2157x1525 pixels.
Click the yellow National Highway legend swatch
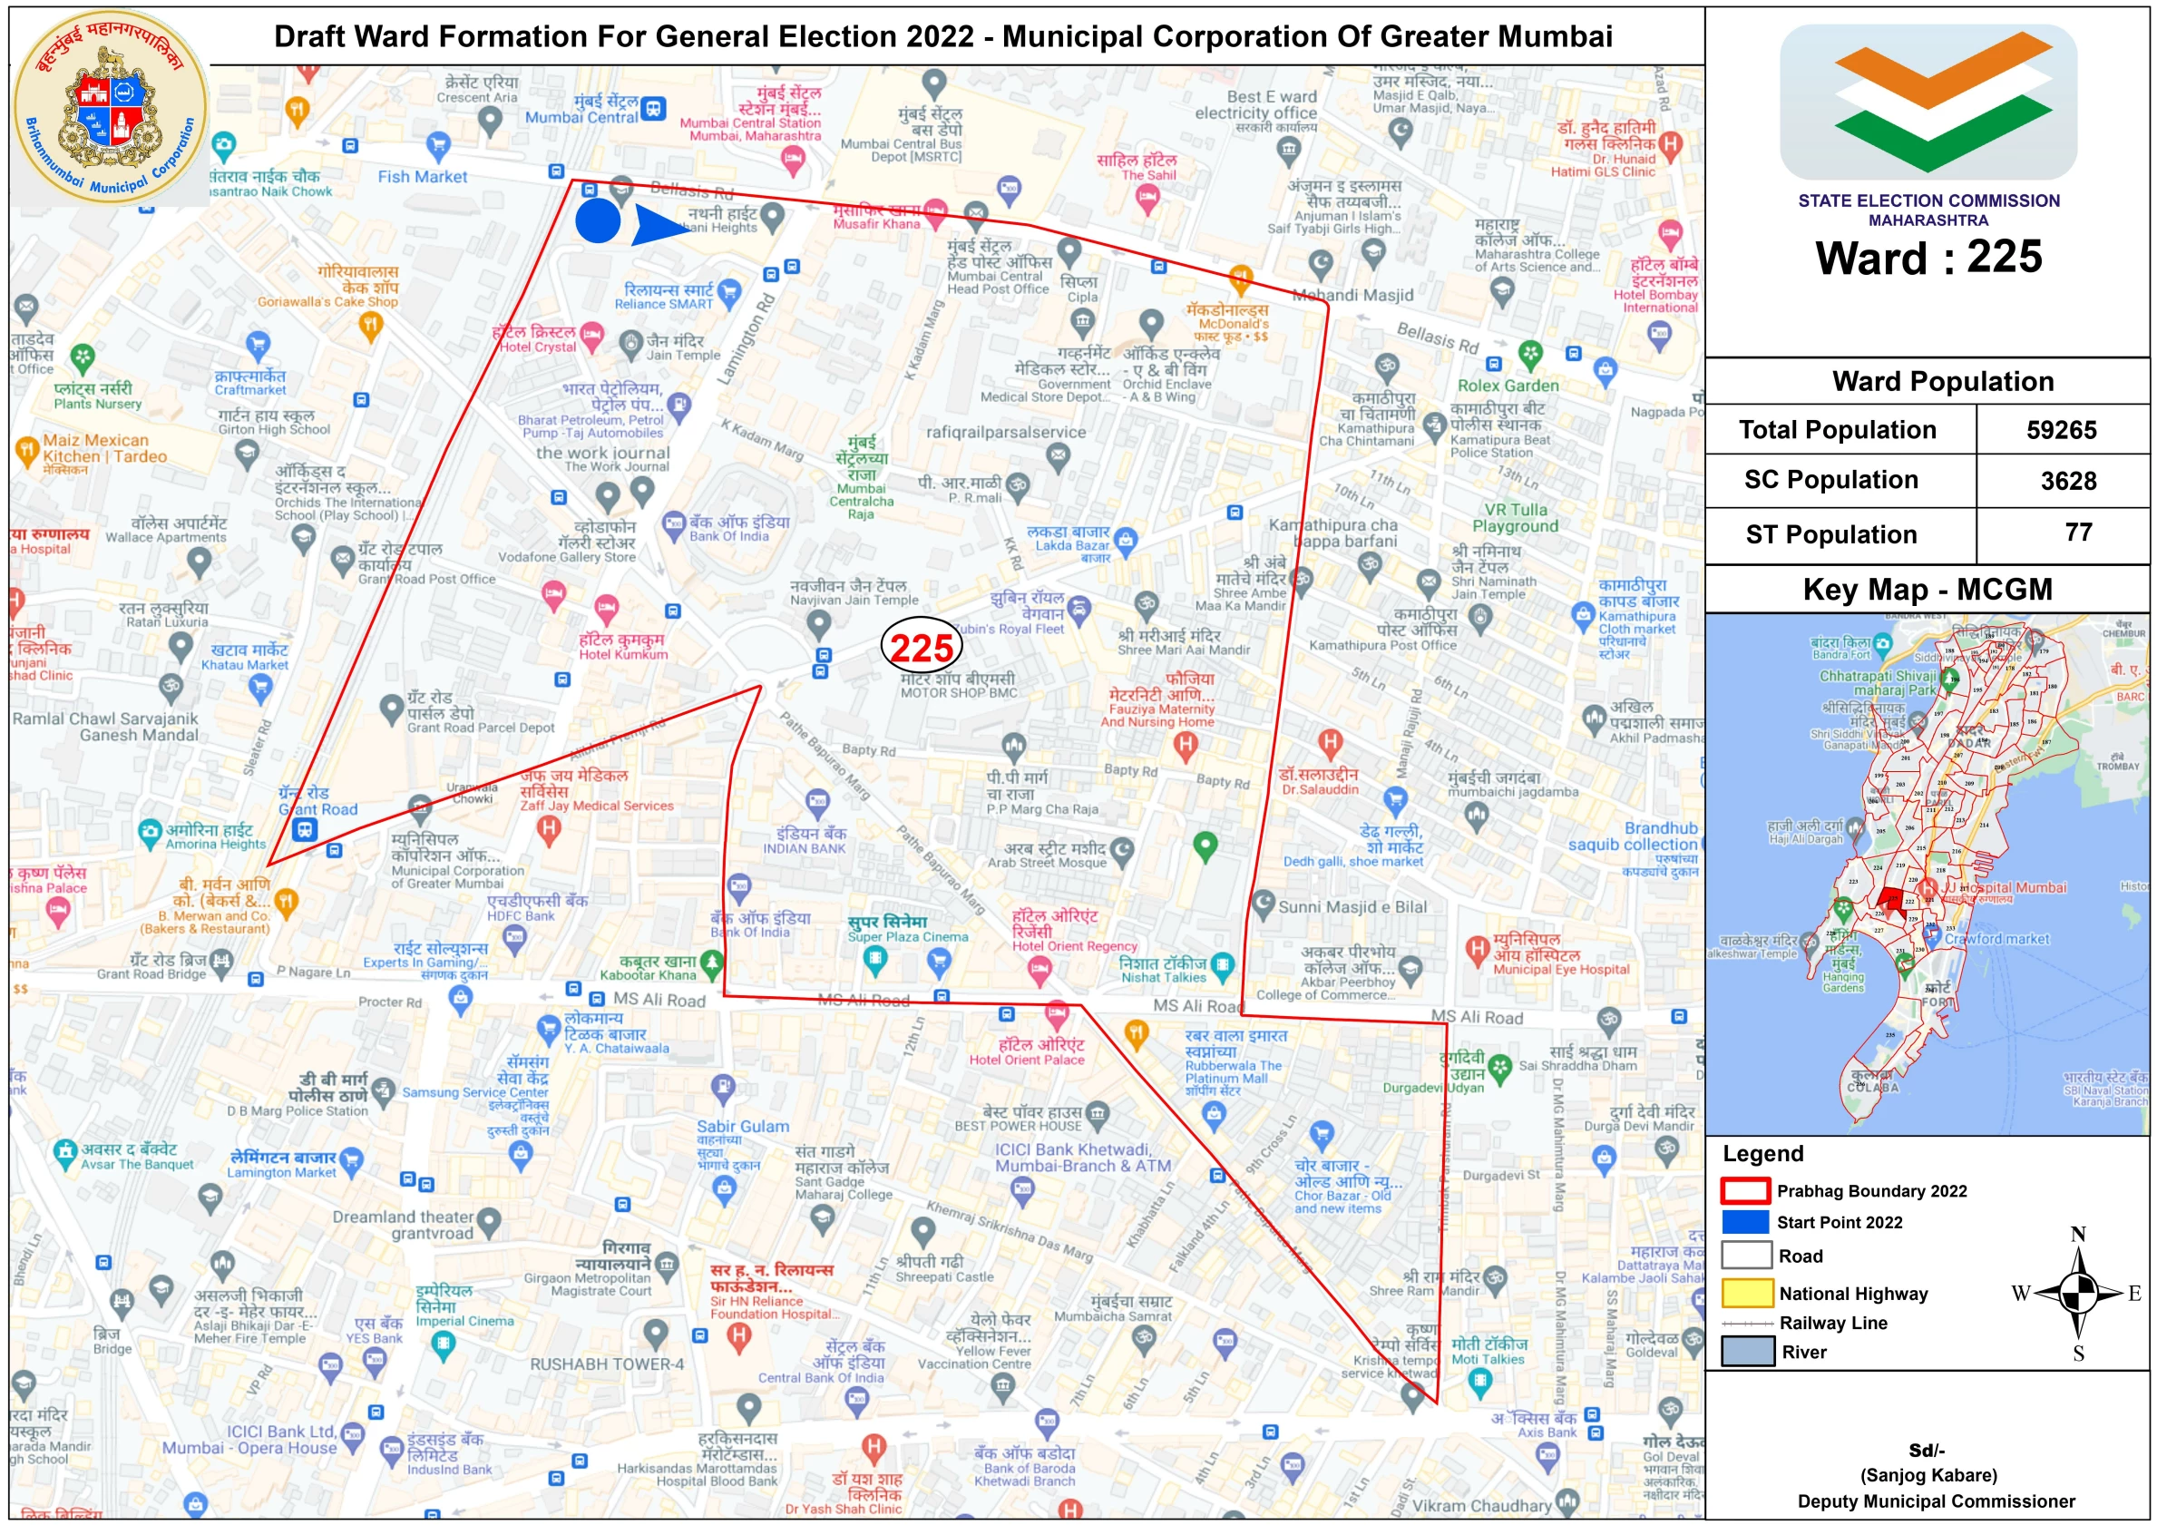point(1746,1294)
